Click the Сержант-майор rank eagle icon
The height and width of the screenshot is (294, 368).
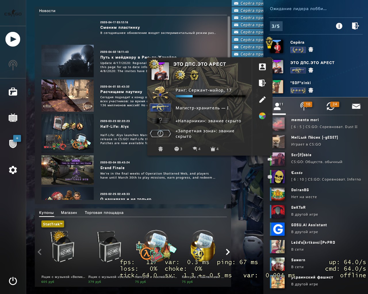coord(160,92)
